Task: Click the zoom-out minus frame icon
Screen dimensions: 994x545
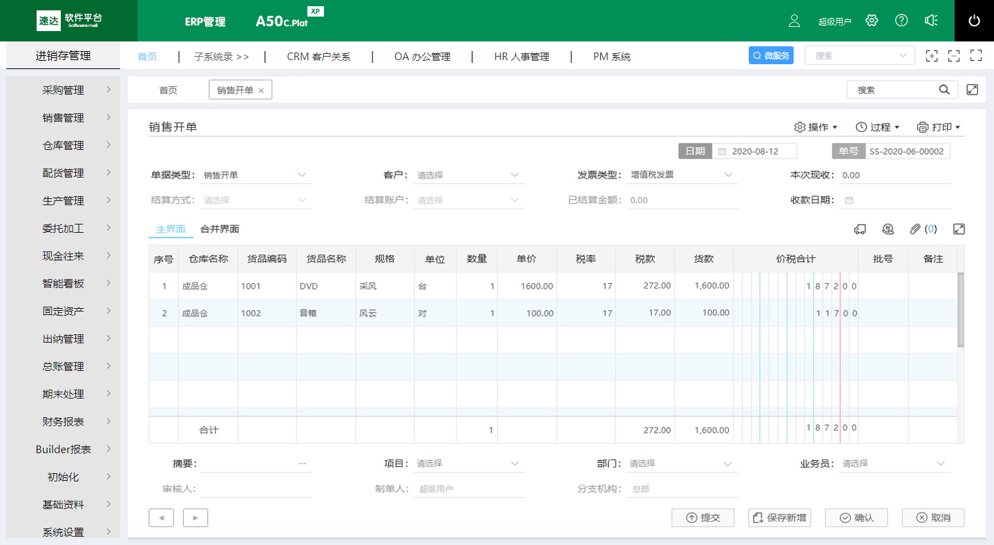Action: click(x=954, y=56)
